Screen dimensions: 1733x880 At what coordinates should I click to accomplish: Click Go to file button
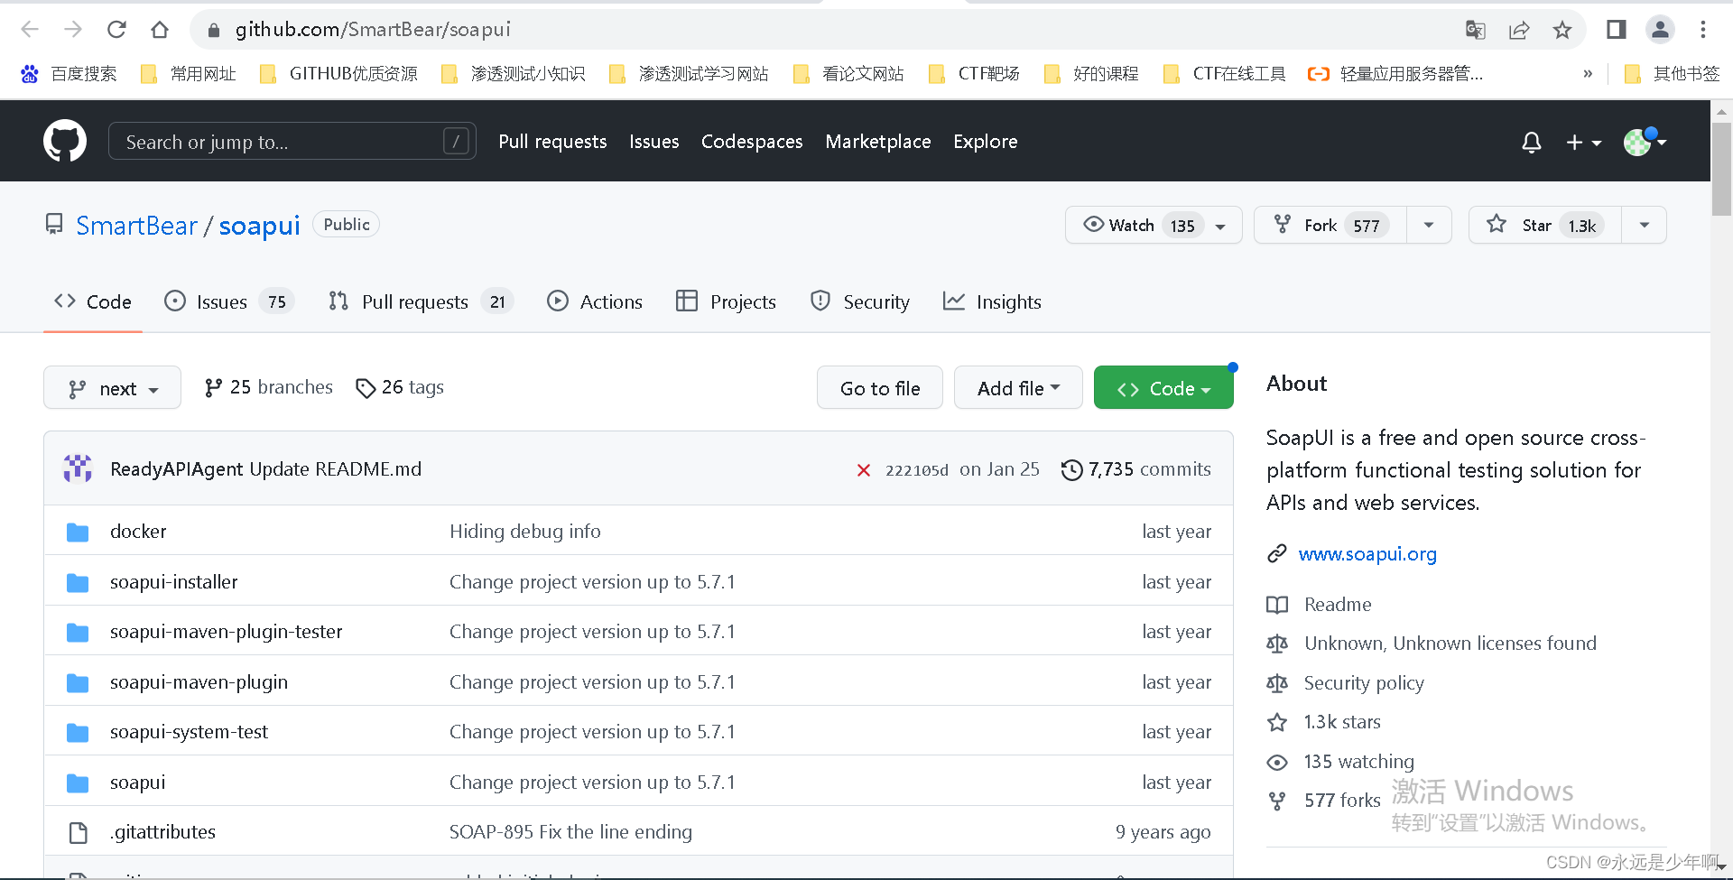(x=880, y=388)
